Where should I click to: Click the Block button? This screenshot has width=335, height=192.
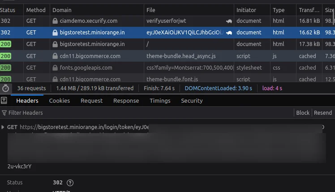pos(303,113)
